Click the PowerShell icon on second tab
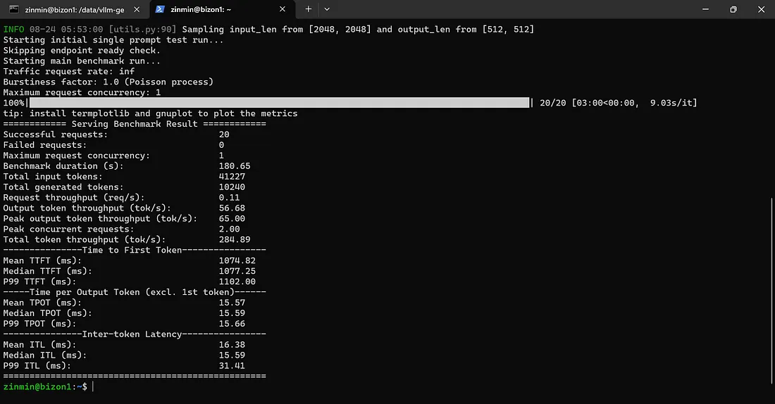 pyautogui.click(x=160, y=9)
